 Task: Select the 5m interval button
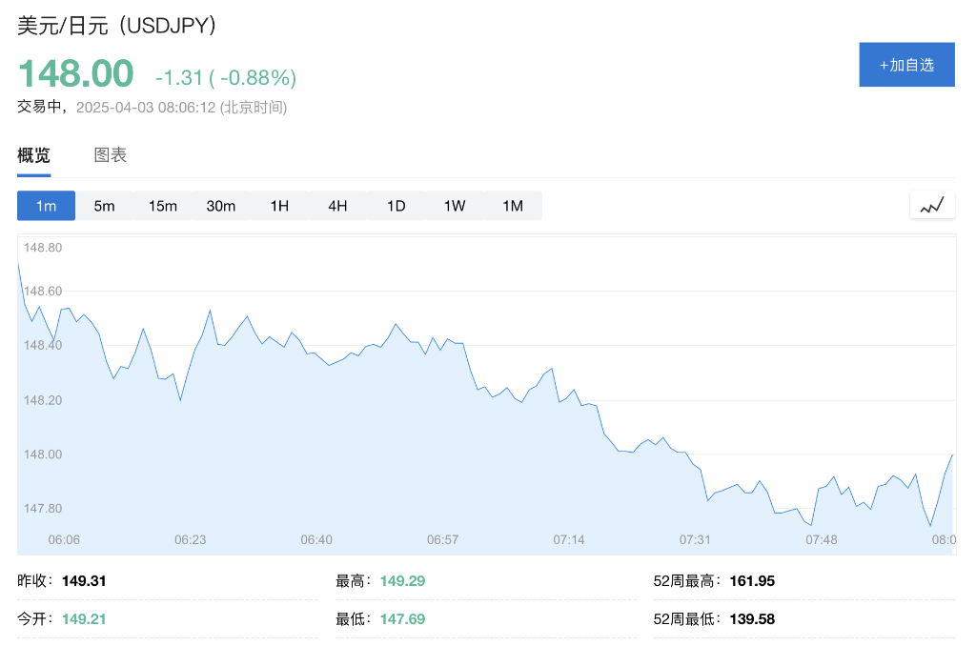[104, 206]
